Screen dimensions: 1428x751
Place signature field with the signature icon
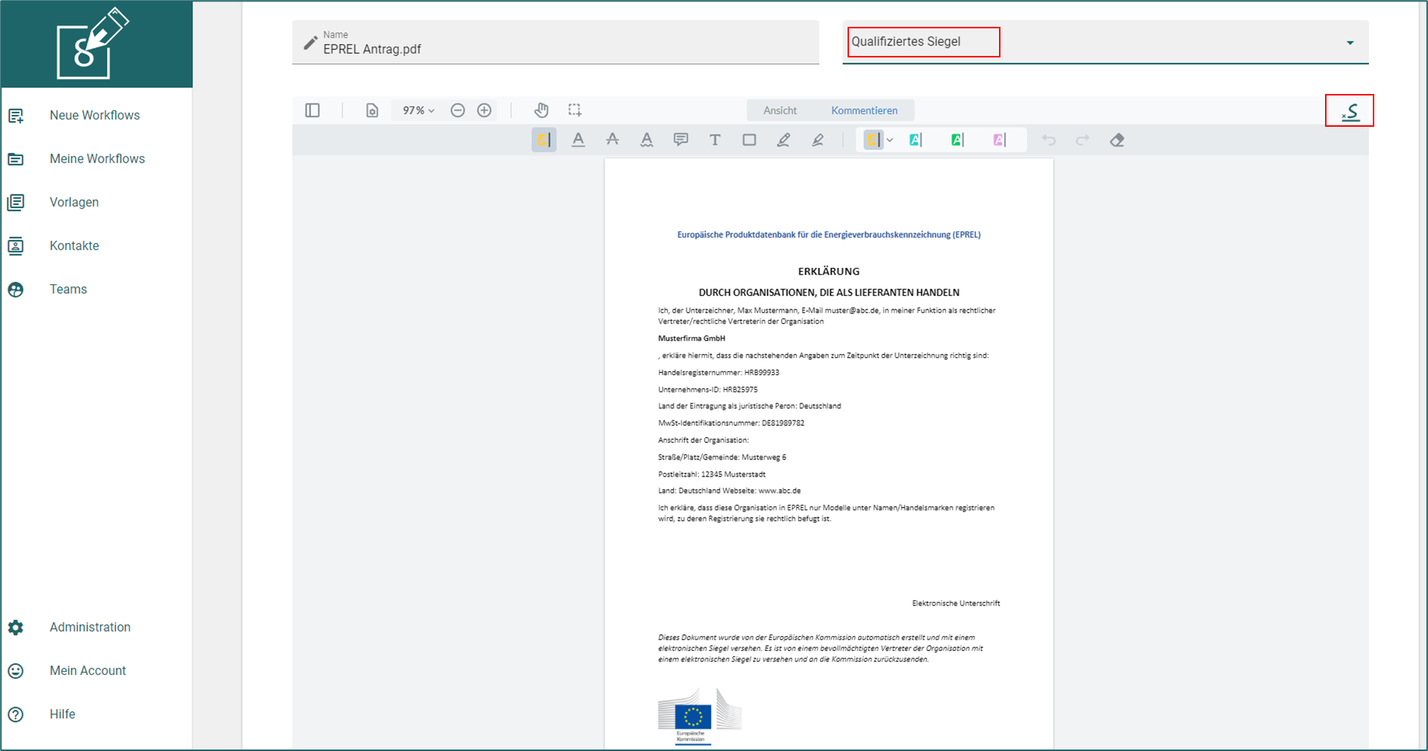[1350, 111]
